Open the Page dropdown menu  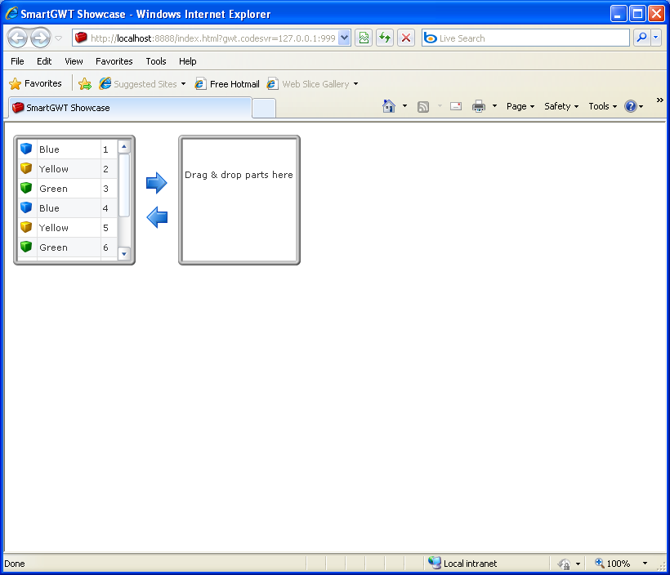coord(520,106)
